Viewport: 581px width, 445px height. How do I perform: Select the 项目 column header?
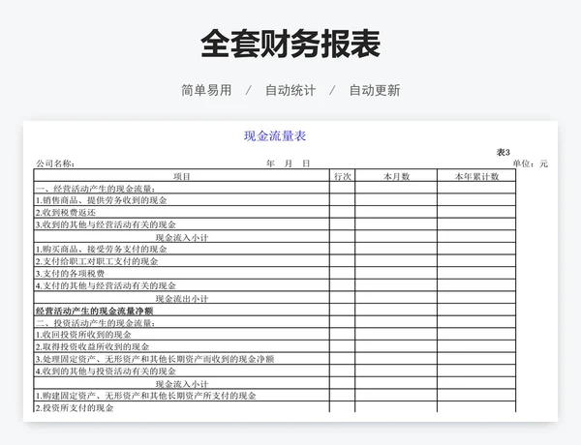182,177
